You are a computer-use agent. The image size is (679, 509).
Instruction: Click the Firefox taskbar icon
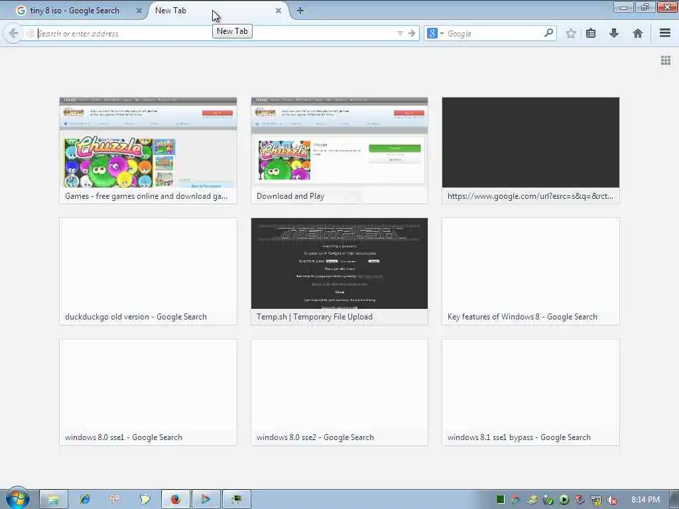(175, 500)
